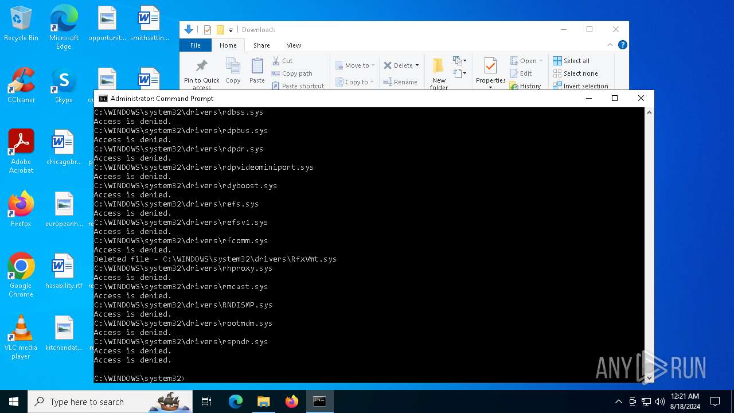Click Select none in Explorer ribbon
The image size is (734, 413).
[x=575, y=73]
